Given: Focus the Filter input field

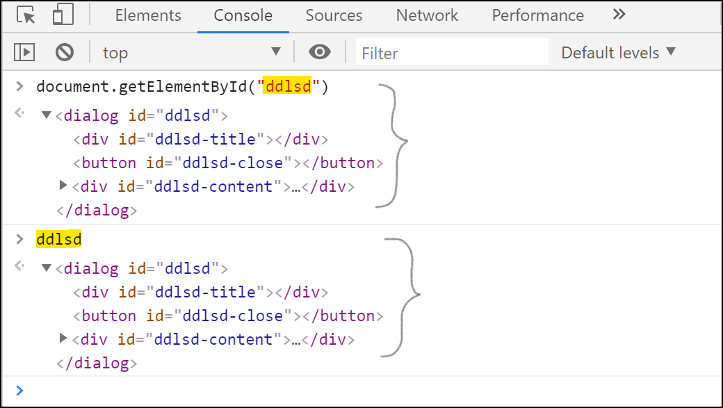Looking at the screenshot, I should [x=452, y=53].
